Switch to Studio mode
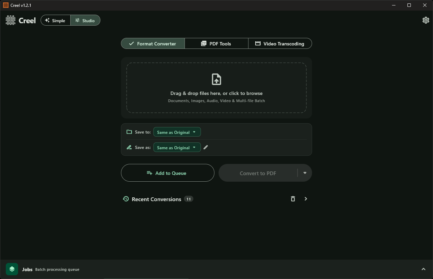Viewport: 433px width, 279px height. coord(85,20)
